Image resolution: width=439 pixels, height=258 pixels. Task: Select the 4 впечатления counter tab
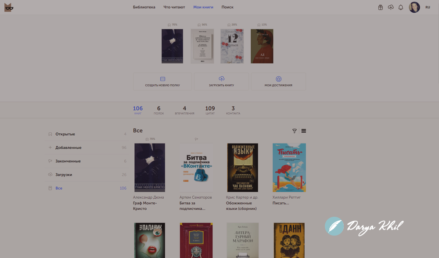click(x=184, y=110)
